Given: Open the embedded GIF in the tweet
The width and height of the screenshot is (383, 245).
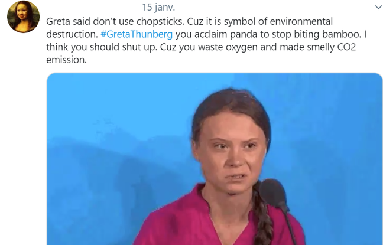Looking at the screenshot, I should (x=215, y=159).
